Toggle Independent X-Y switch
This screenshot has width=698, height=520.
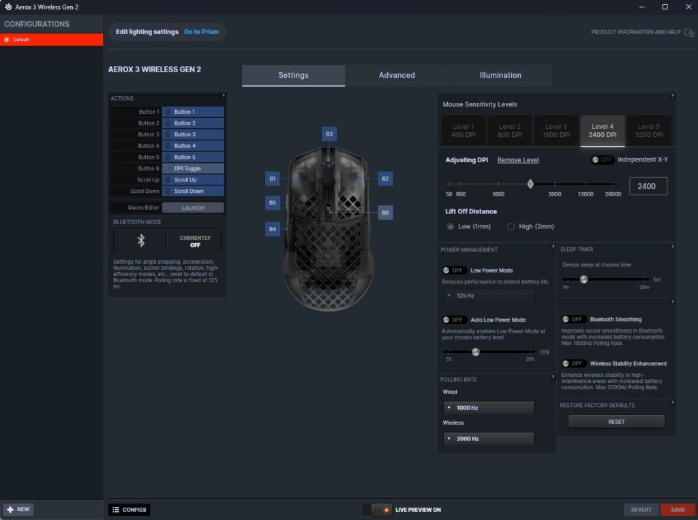602,160
